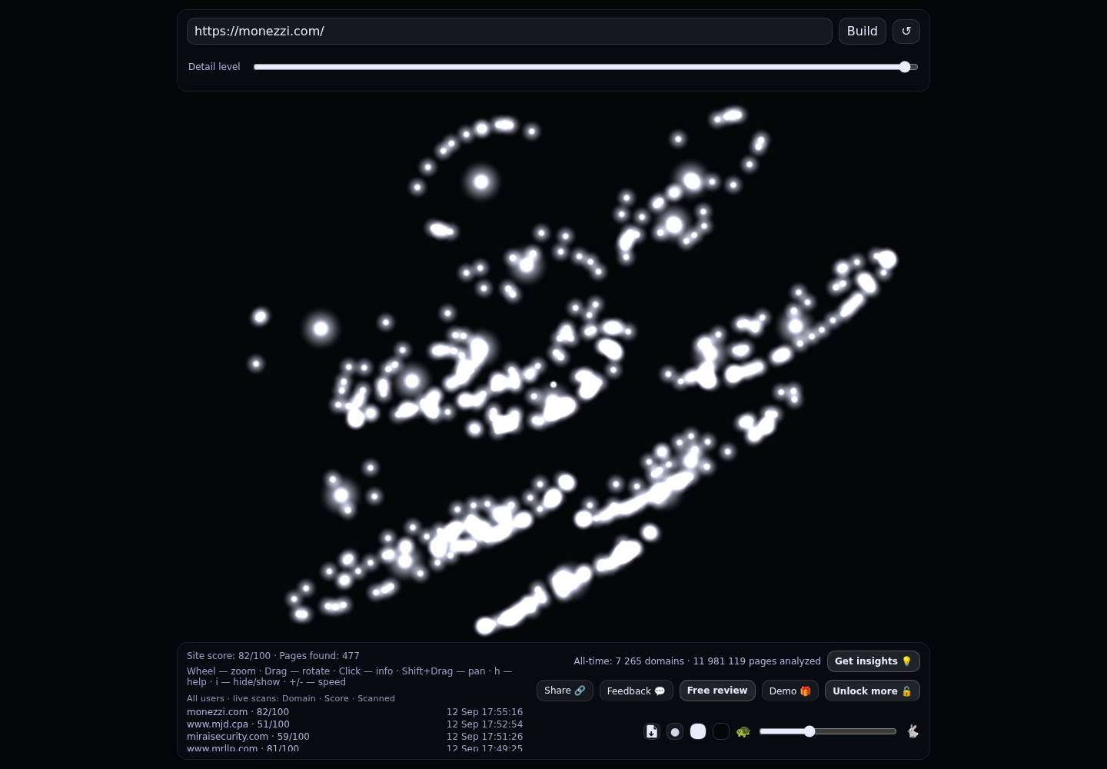Click the Detail level slider handle
The width and height of the screenshot is (1107, 769).
[905, 67]
